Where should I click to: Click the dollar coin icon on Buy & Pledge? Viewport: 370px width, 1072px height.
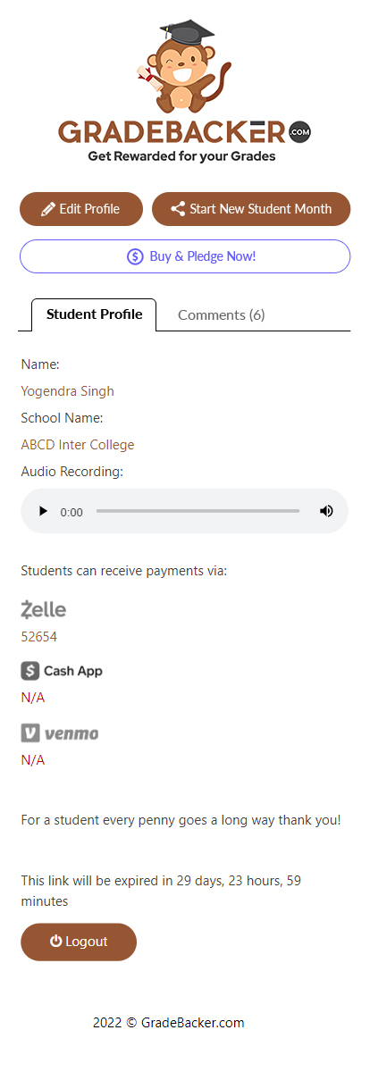point(135,256)
